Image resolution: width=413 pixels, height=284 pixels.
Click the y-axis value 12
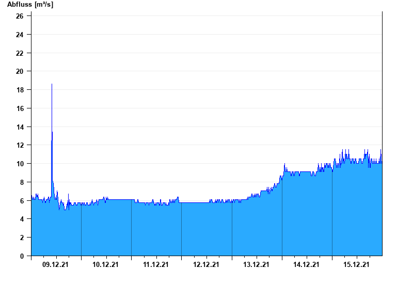[20, 145]
